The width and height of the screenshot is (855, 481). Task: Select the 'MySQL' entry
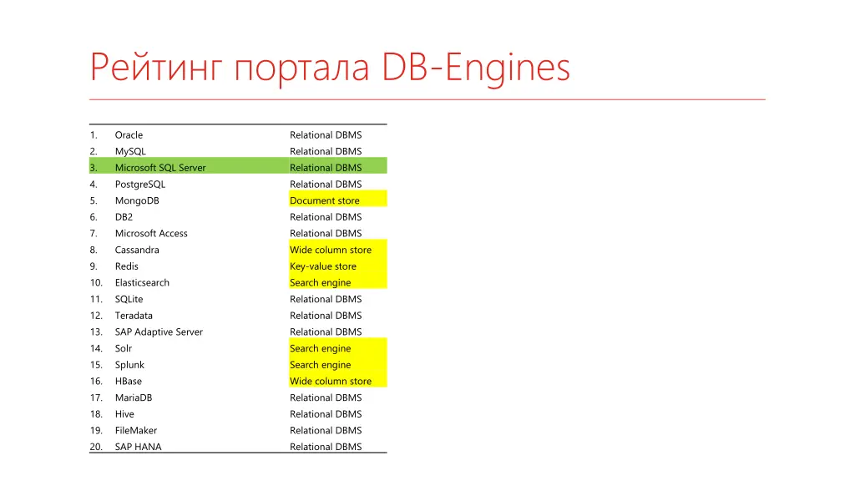(x=130, y=152)
